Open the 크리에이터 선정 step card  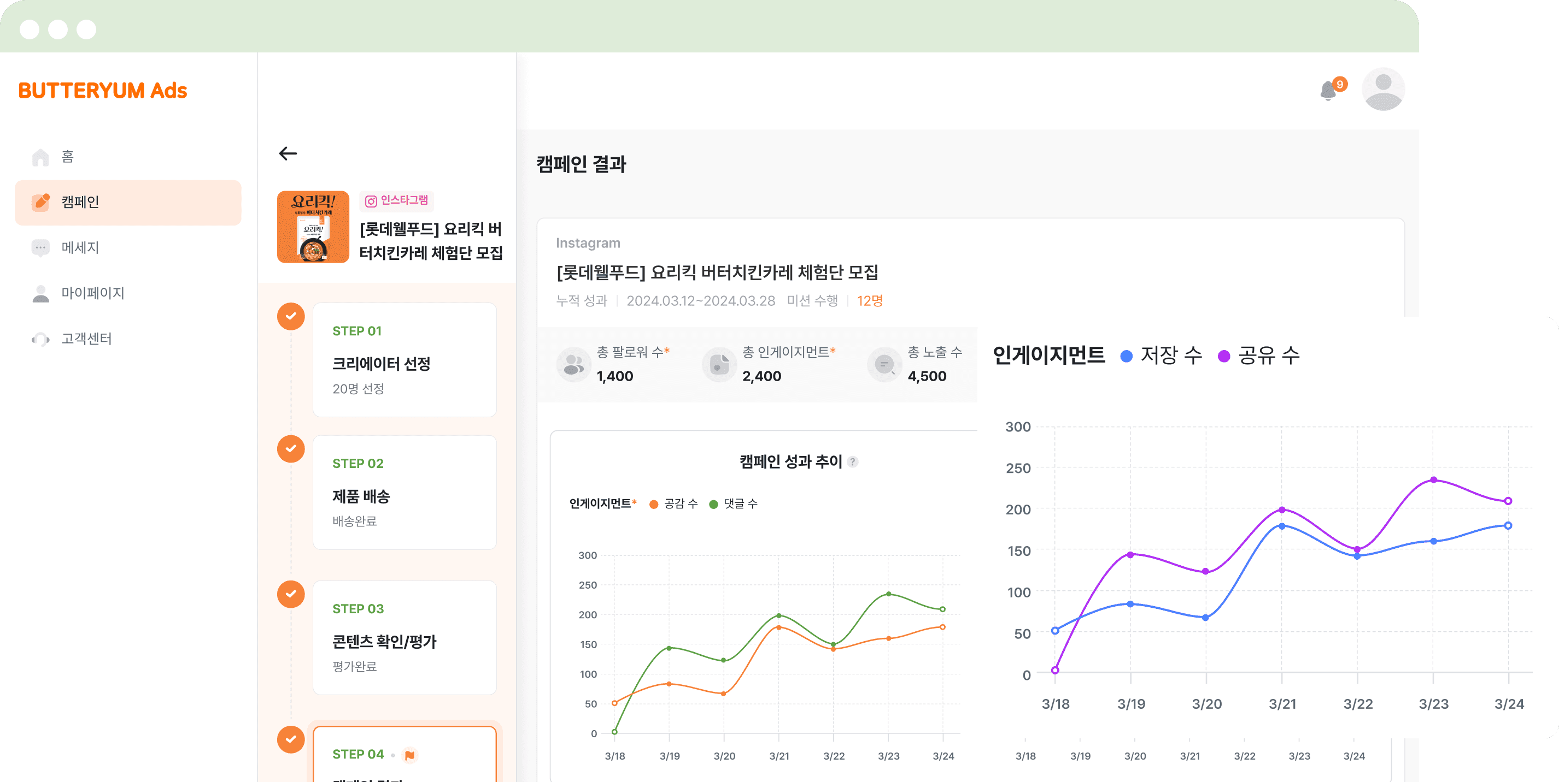coord(405,360)
